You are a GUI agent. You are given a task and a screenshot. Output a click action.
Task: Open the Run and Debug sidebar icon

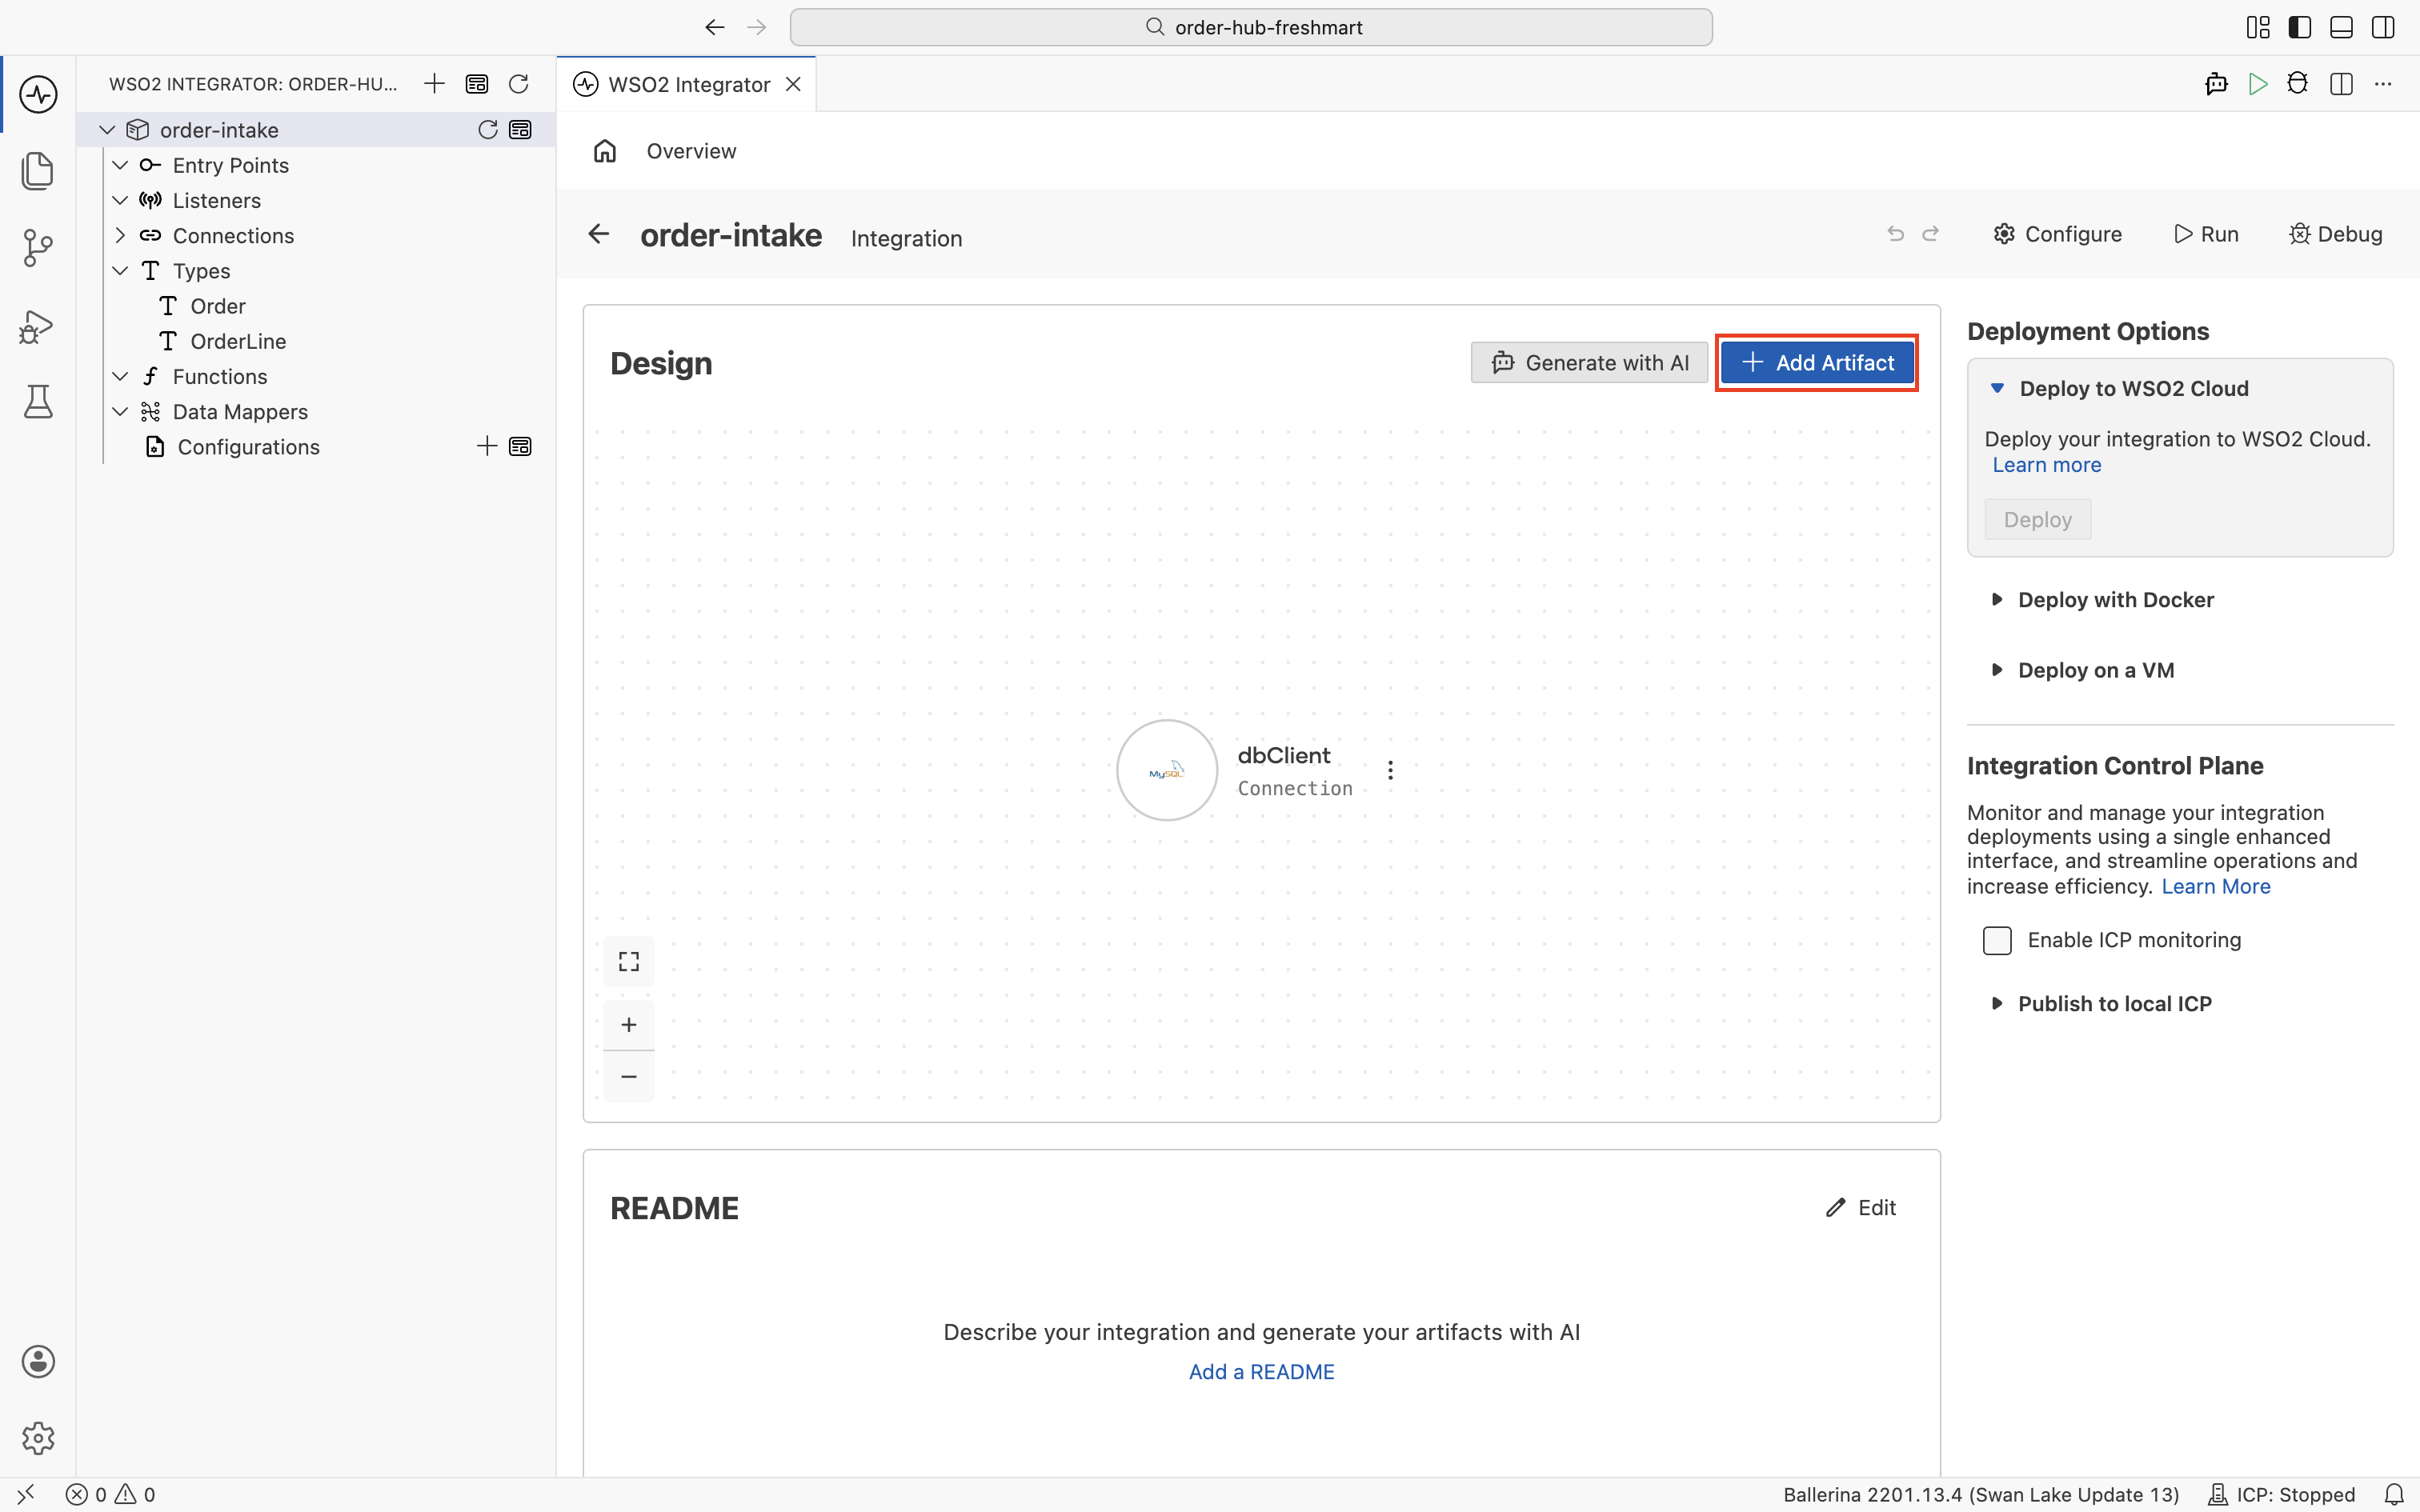click(x=38, y=326)
